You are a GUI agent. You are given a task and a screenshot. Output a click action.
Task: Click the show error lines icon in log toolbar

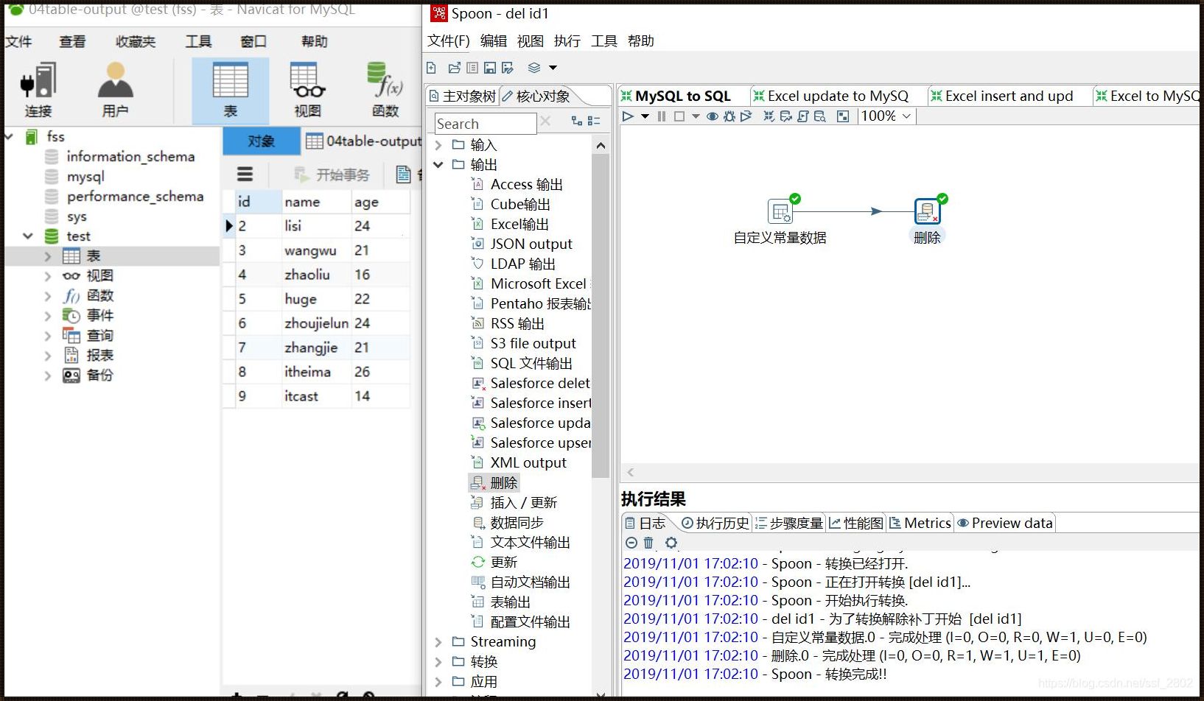click(x=631, y=543)
